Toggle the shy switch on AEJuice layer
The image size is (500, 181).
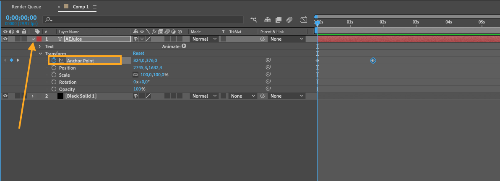point(135,39)
